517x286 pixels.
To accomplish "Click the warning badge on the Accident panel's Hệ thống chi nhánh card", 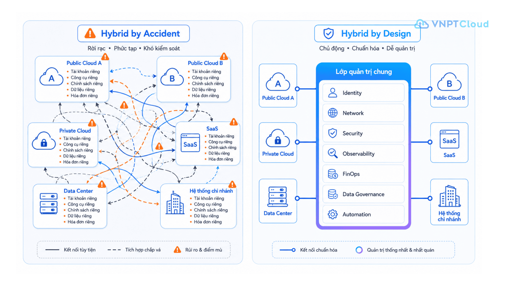I will coord(232,184).
